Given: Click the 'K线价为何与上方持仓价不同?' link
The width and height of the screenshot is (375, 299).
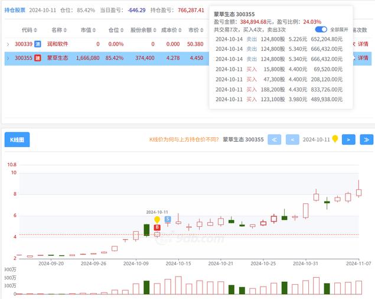Looking at the screenshot, I should pos(184,139).
